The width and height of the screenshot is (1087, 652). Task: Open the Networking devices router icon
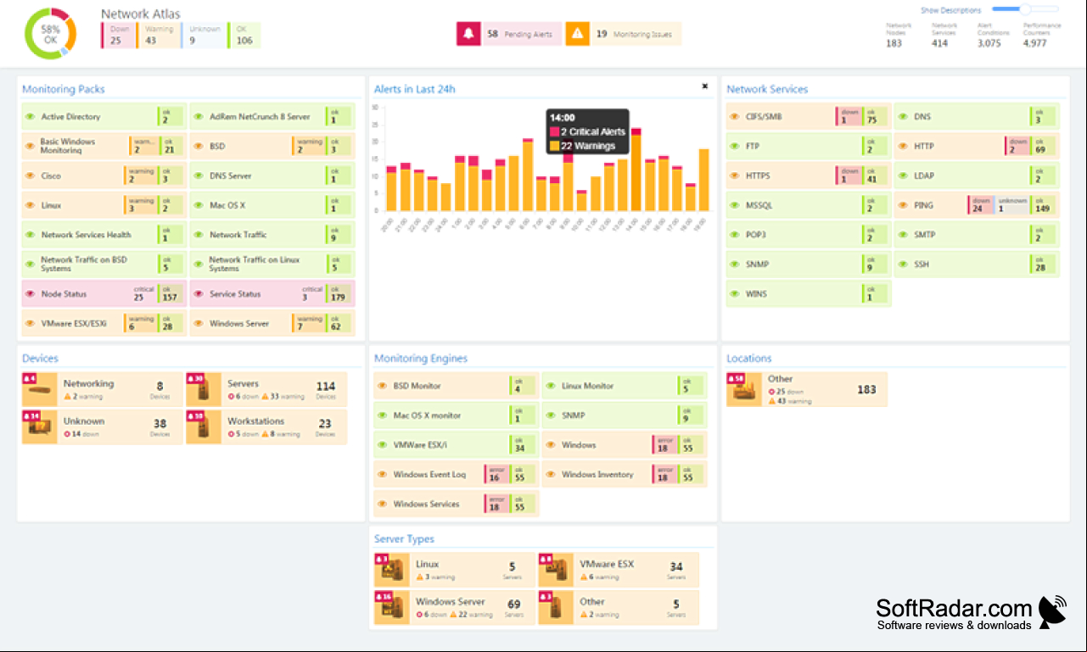click(x=40, y=390)
